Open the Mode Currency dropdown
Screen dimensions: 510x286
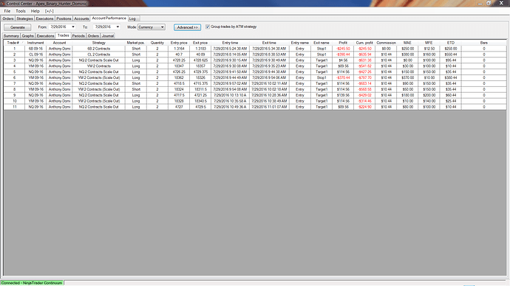tap(152, 27)
